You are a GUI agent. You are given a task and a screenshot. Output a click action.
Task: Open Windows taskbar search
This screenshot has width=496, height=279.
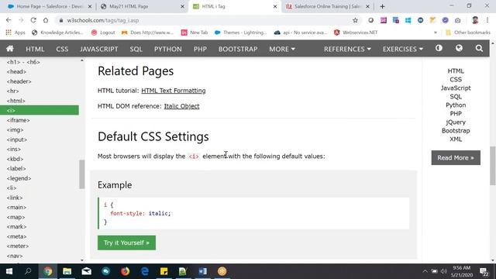[28, 271]
